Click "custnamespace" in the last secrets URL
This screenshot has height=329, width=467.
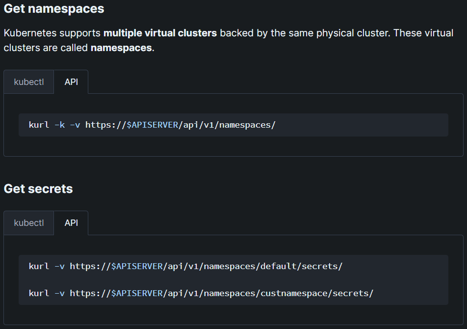coord(294,293)
